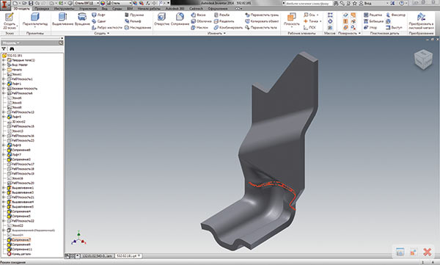This screenshot has height=265, width=440.
Task: Open the Отверстие (Hole) tool
Action: tap(161, 19)
